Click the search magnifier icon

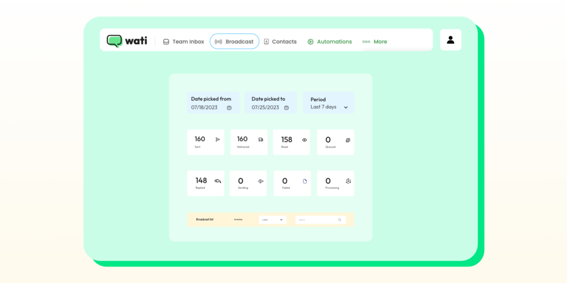339,220
